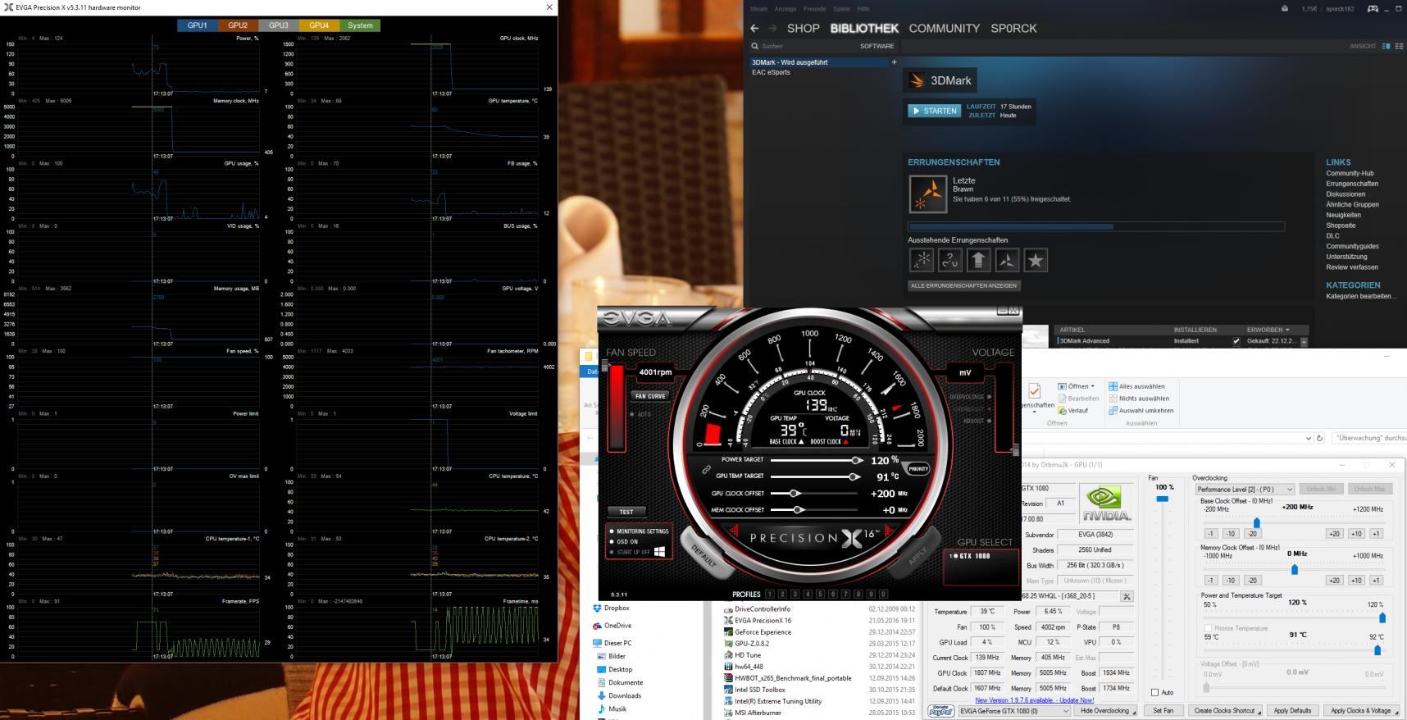Viewport: 1407px width, 720px height.
Task: Click the Windows logo next to Start Up
Action: [660, 552]
